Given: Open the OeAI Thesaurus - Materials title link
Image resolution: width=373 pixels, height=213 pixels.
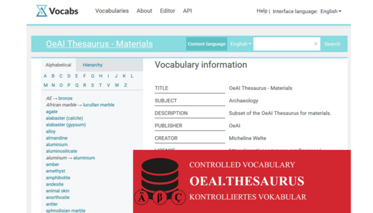Looking at the screenshot, I should pyautogui.click(x=99, y=44).
